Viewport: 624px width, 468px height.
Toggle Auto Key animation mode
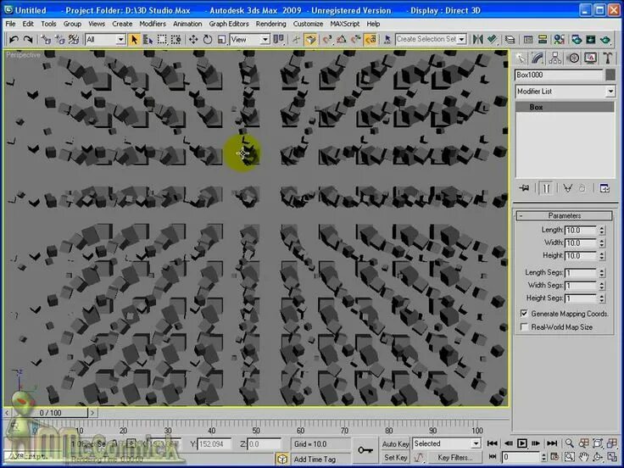pos(395,443)
